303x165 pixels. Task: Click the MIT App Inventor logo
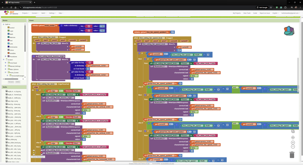[11, 13]
